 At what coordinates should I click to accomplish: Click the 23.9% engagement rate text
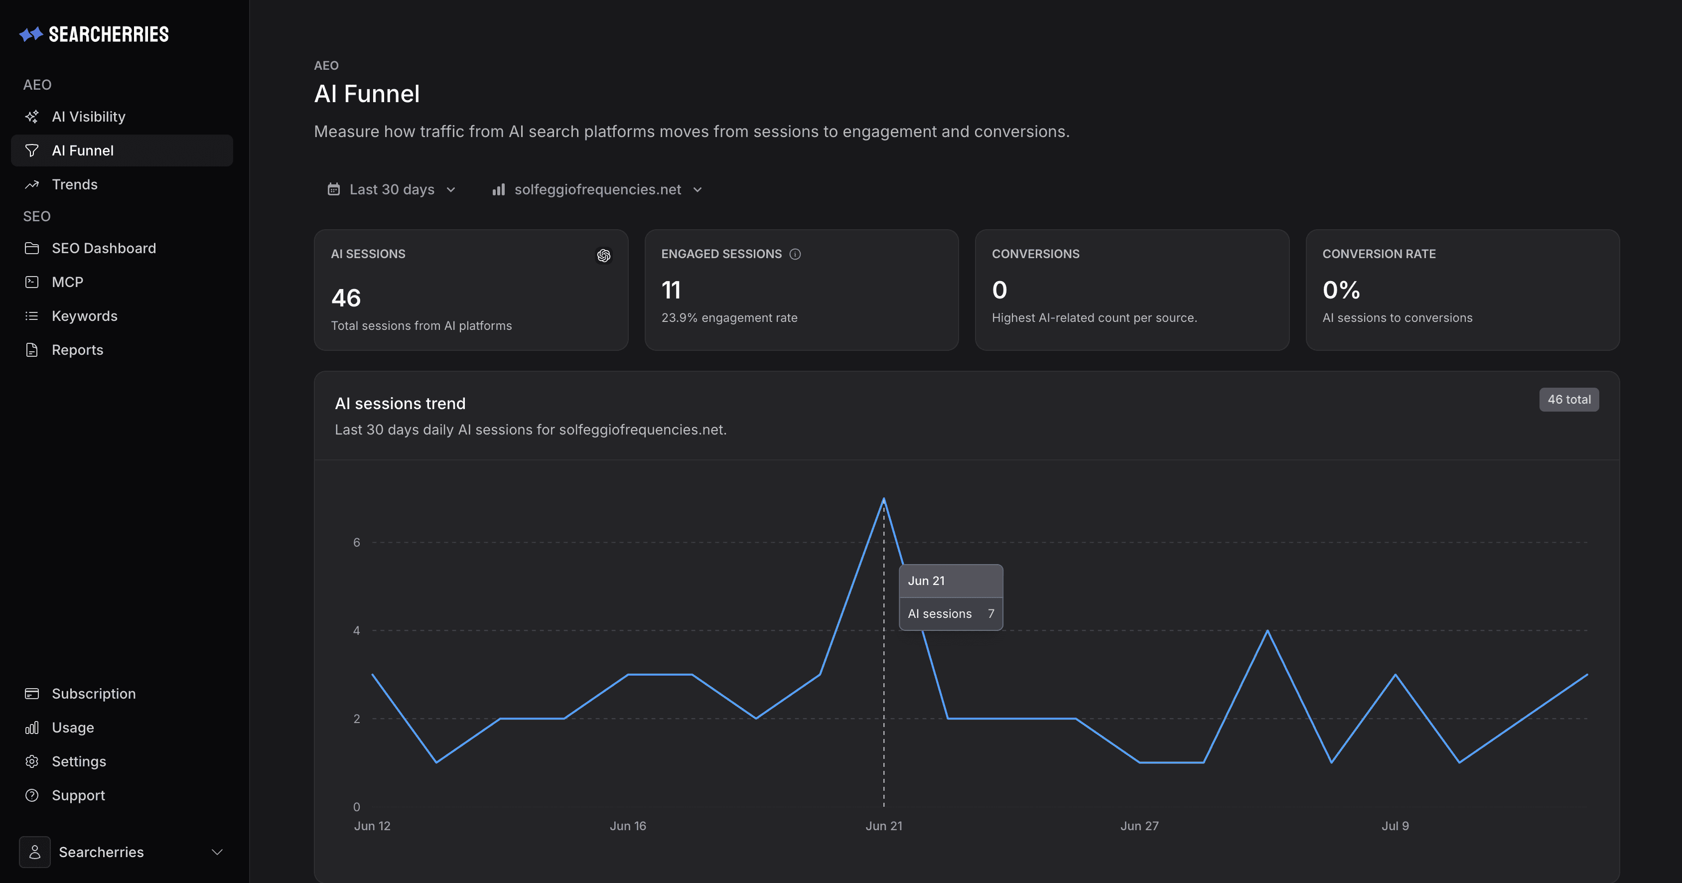tap(729, 318)
